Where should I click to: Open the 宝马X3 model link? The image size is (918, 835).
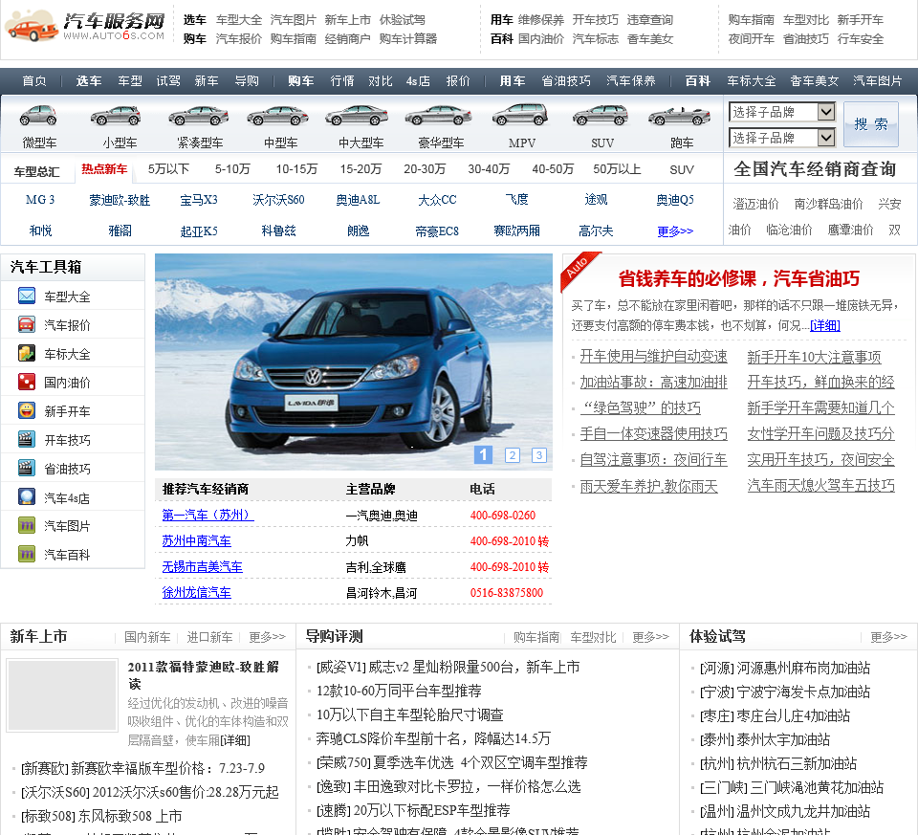coord(199,200)
